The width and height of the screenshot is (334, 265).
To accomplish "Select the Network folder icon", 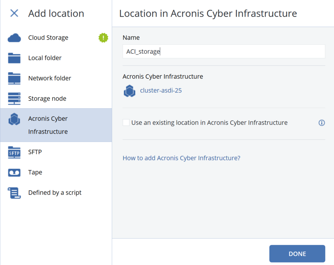I will pos(14,78).
